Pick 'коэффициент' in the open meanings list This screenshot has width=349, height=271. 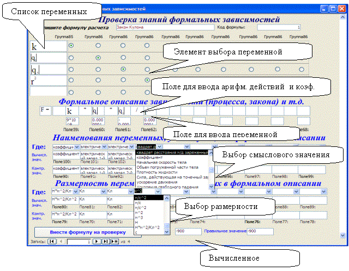point(149,157)
